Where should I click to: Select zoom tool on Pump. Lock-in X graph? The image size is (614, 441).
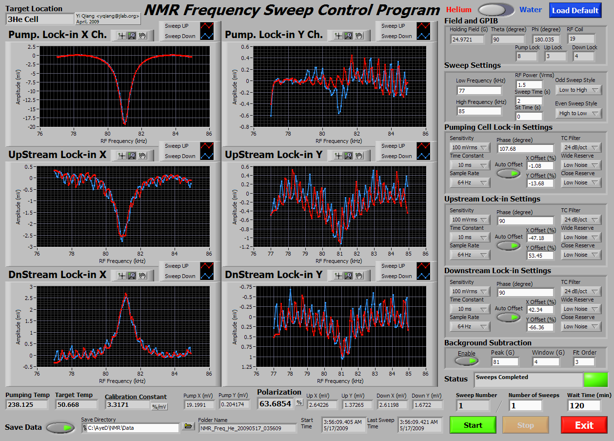tap(132, 35)
